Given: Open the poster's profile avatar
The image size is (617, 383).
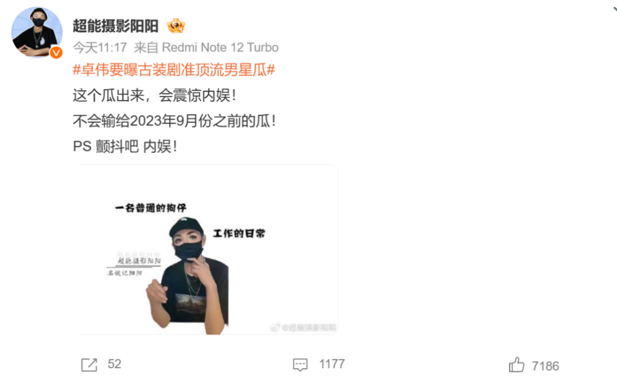Looking at the screenshot, I should tap(36, 32).
